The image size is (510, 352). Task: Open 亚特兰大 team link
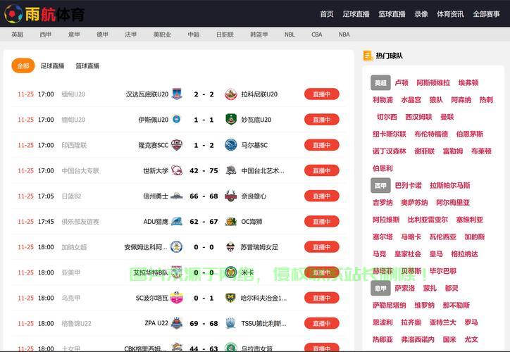tap(442, 322)
